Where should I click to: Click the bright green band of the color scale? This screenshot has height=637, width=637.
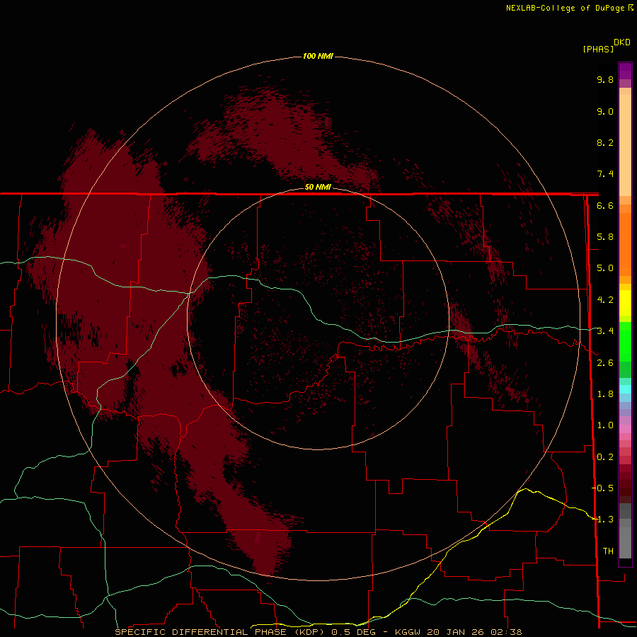[625, 341]
